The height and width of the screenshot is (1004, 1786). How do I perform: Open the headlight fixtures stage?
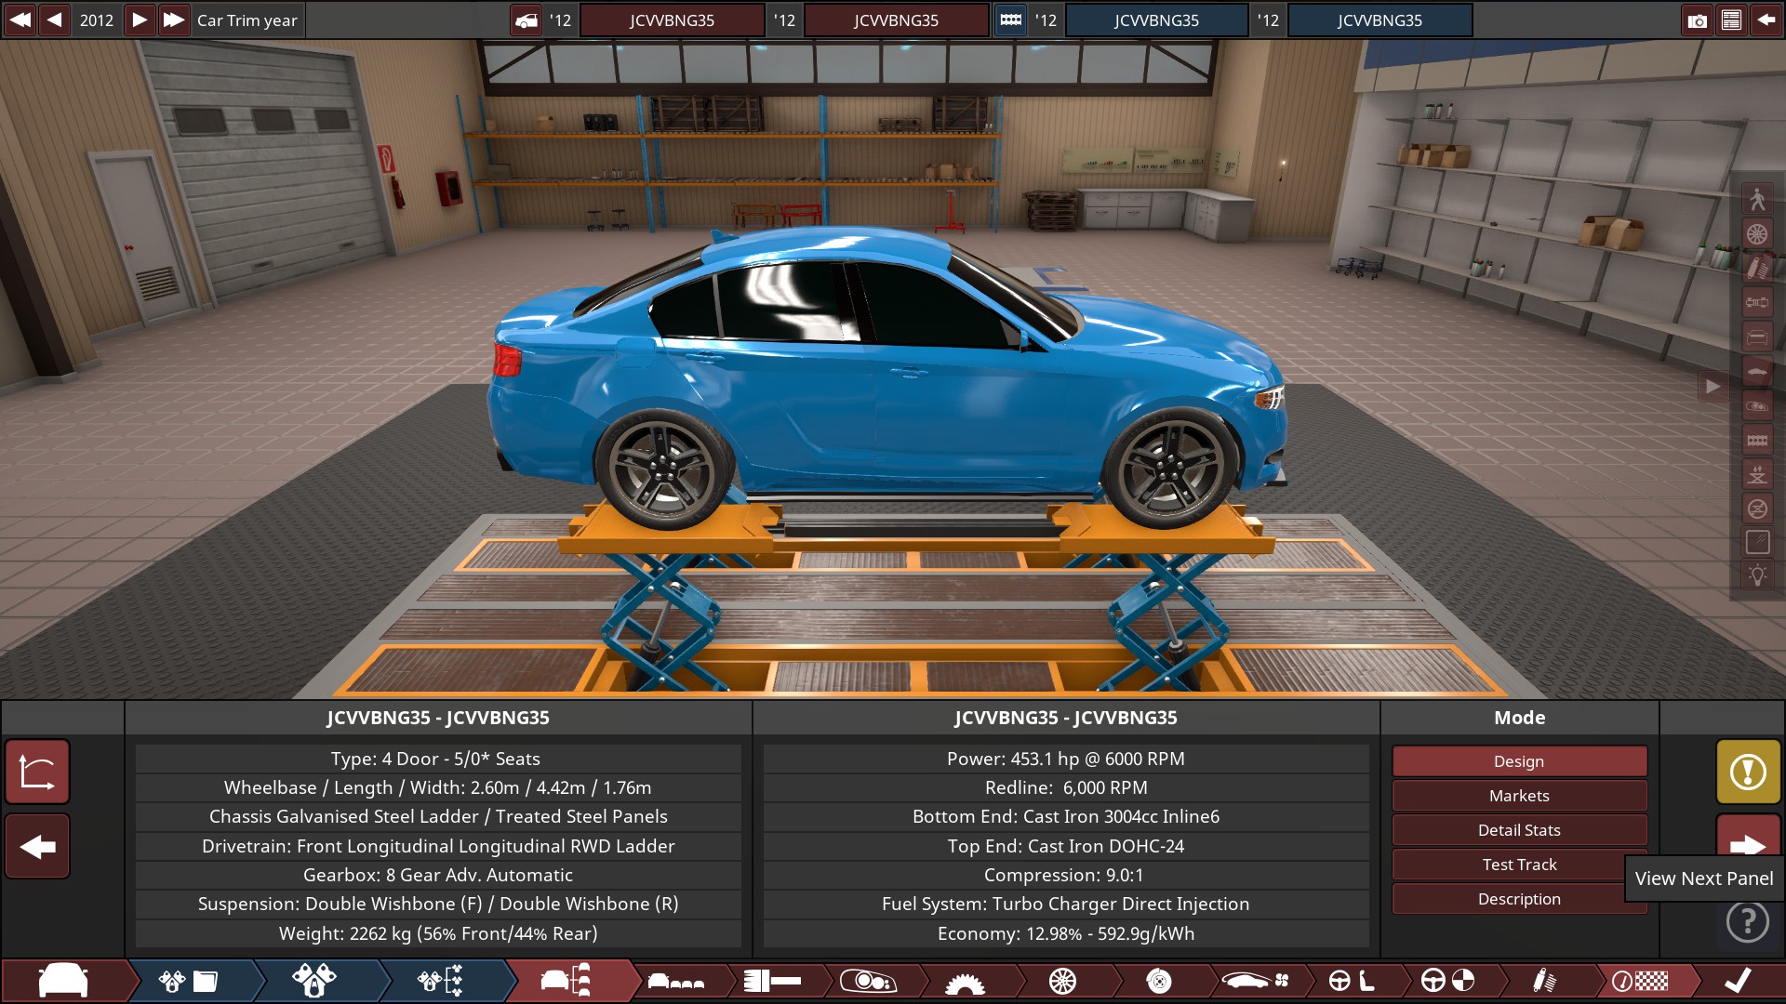coord(868,981)
